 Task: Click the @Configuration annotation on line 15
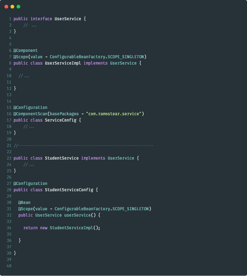tap(30, 107)
